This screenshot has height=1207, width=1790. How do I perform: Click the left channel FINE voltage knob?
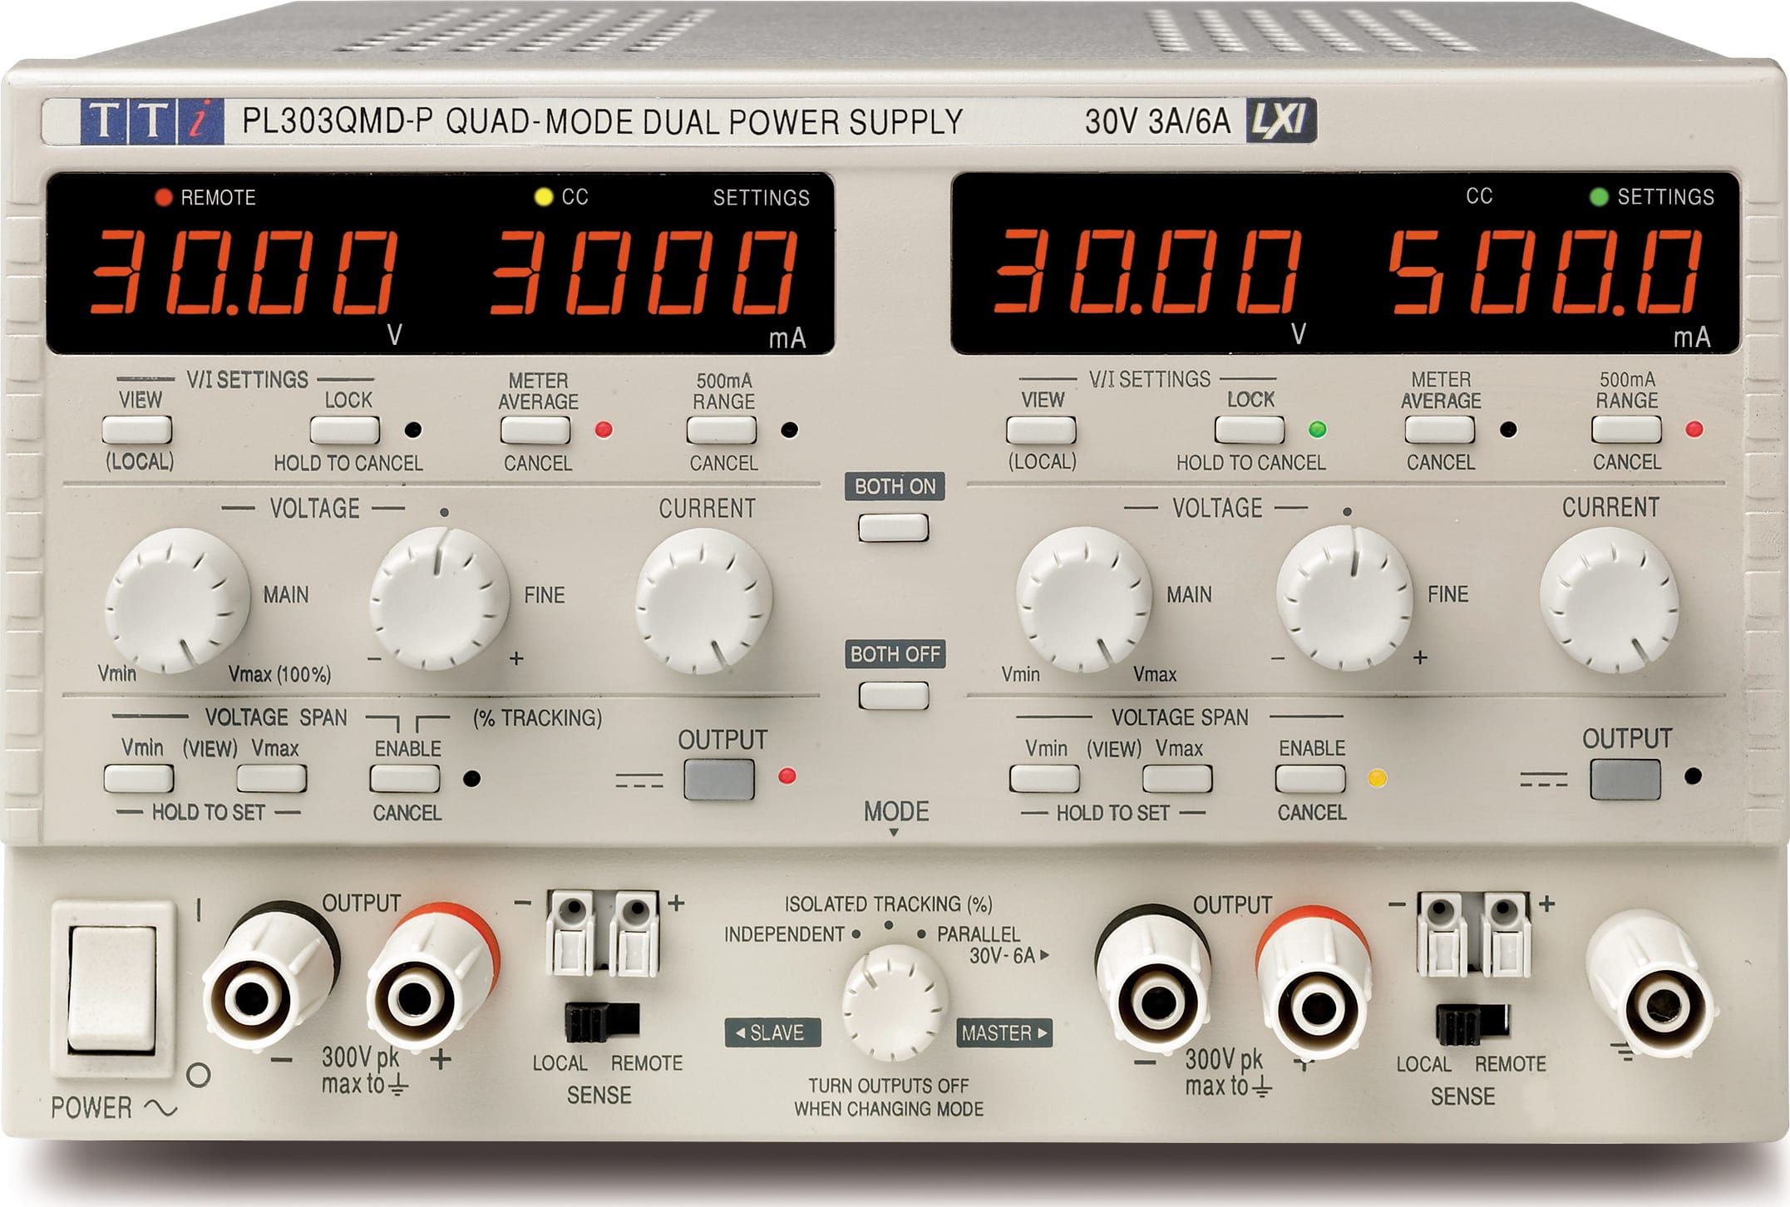coord(439,599)
